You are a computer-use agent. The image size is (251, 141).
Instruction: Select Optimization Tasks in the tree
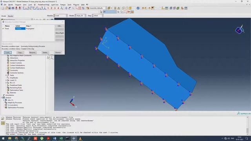pos(16,90)
